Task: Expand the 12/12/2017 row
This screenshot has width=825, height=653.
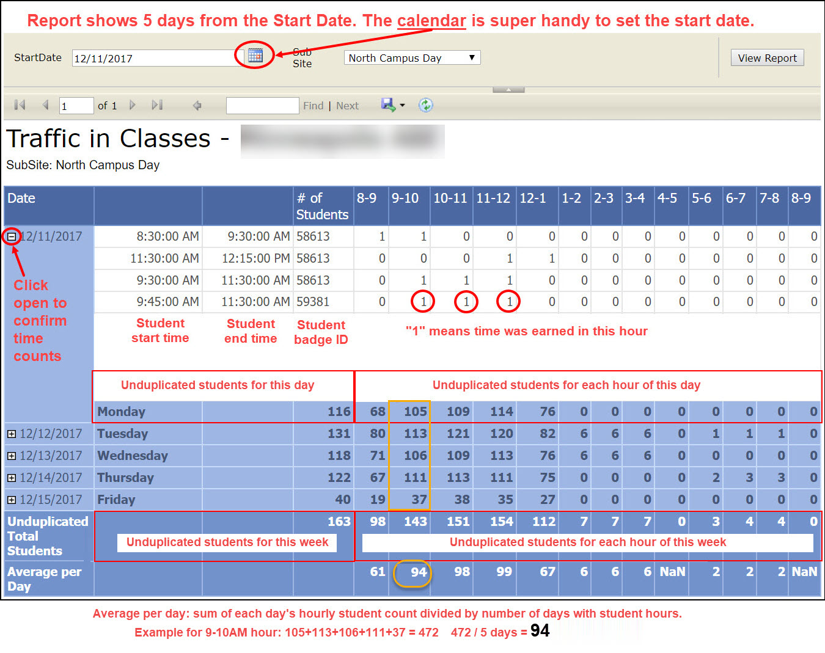Action: coord(10,434)
